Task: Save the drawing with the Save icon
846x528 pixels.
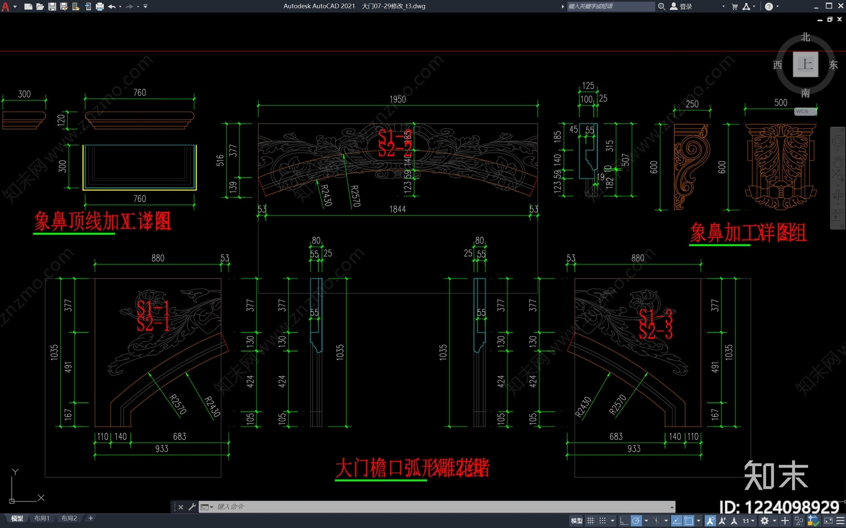Action: tap(52, 6)
